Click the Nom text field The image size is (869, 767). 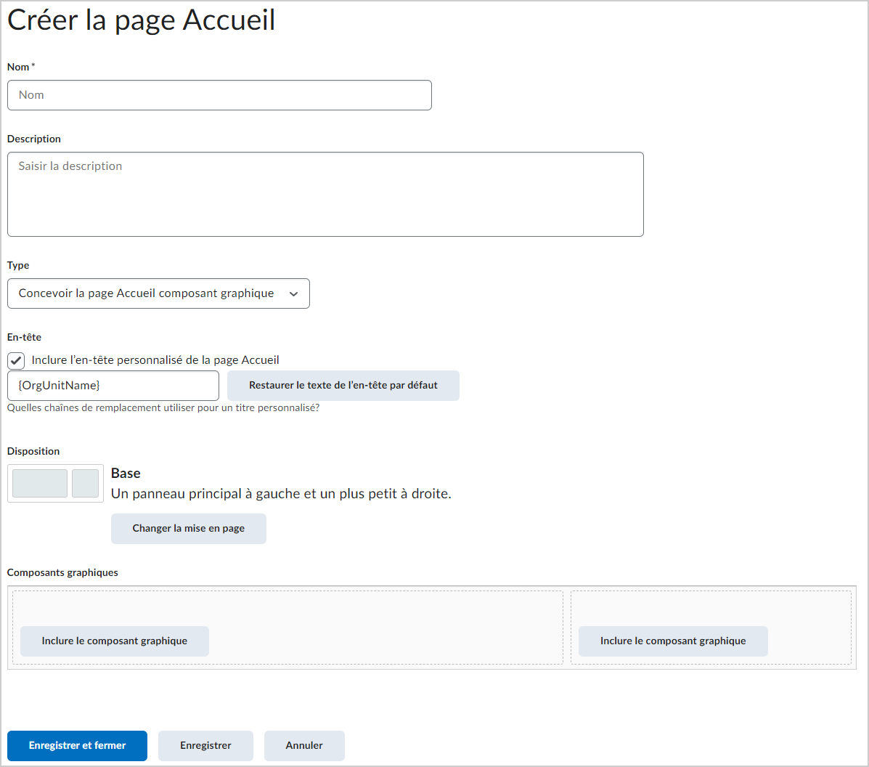[x=219, y=95]
